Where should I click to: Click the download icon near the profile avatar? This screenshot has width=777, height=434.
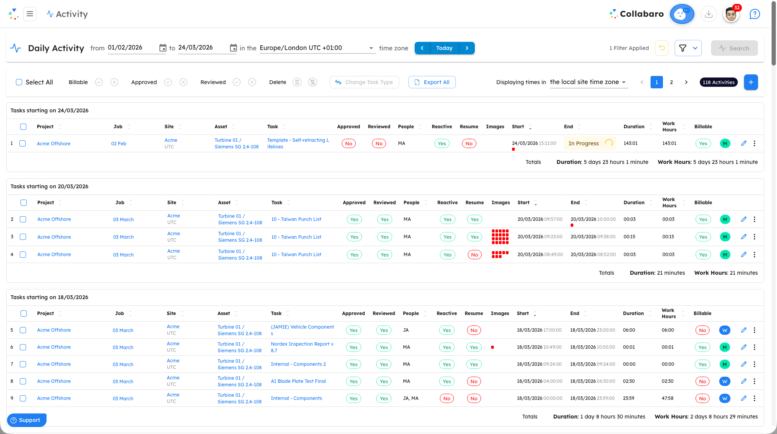[x=709, y=14]
